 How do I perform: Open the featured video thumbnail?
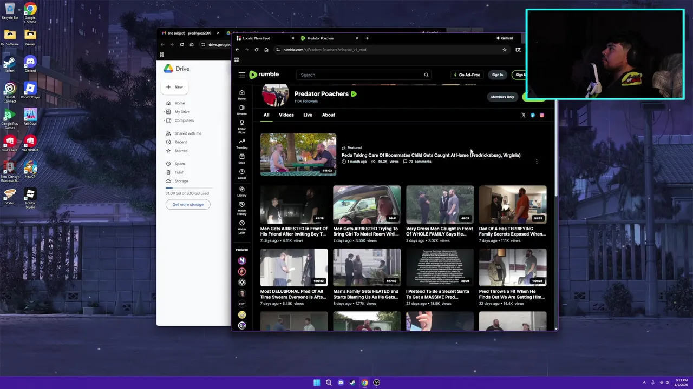[x=298, y=155]
